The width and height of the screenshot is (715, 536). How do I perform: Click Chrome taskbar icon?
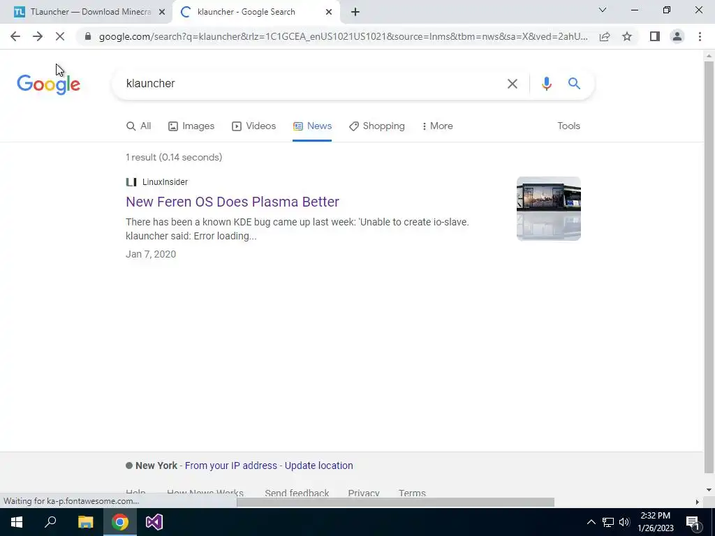120,522
